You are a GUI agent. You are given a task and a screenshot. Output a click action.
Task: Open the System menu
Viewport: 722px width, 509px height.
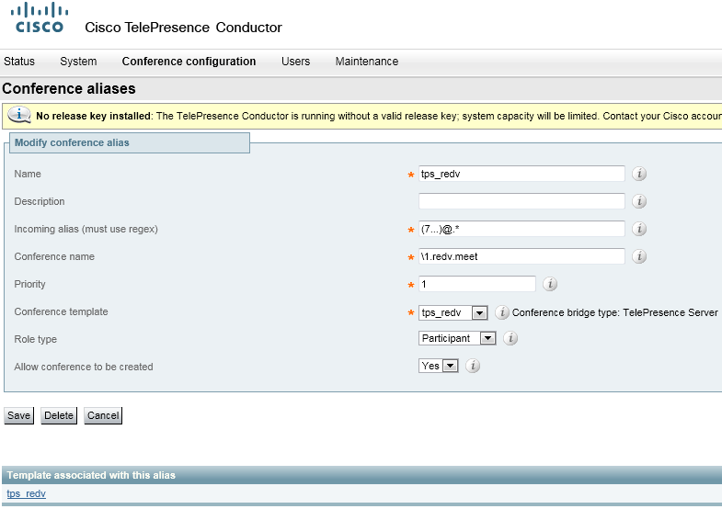click(78, 62)
